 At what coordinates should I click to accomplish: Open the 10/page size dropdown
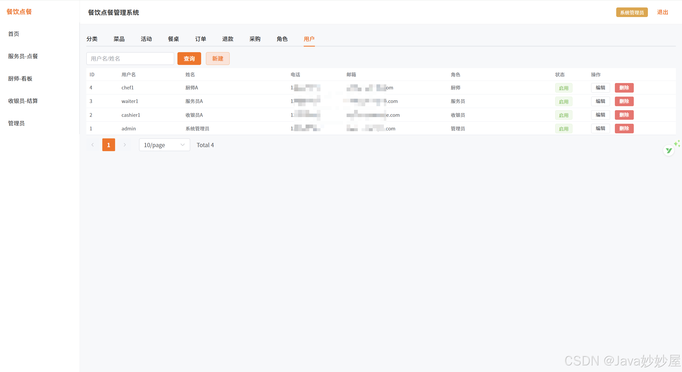[x=164, y=145]
